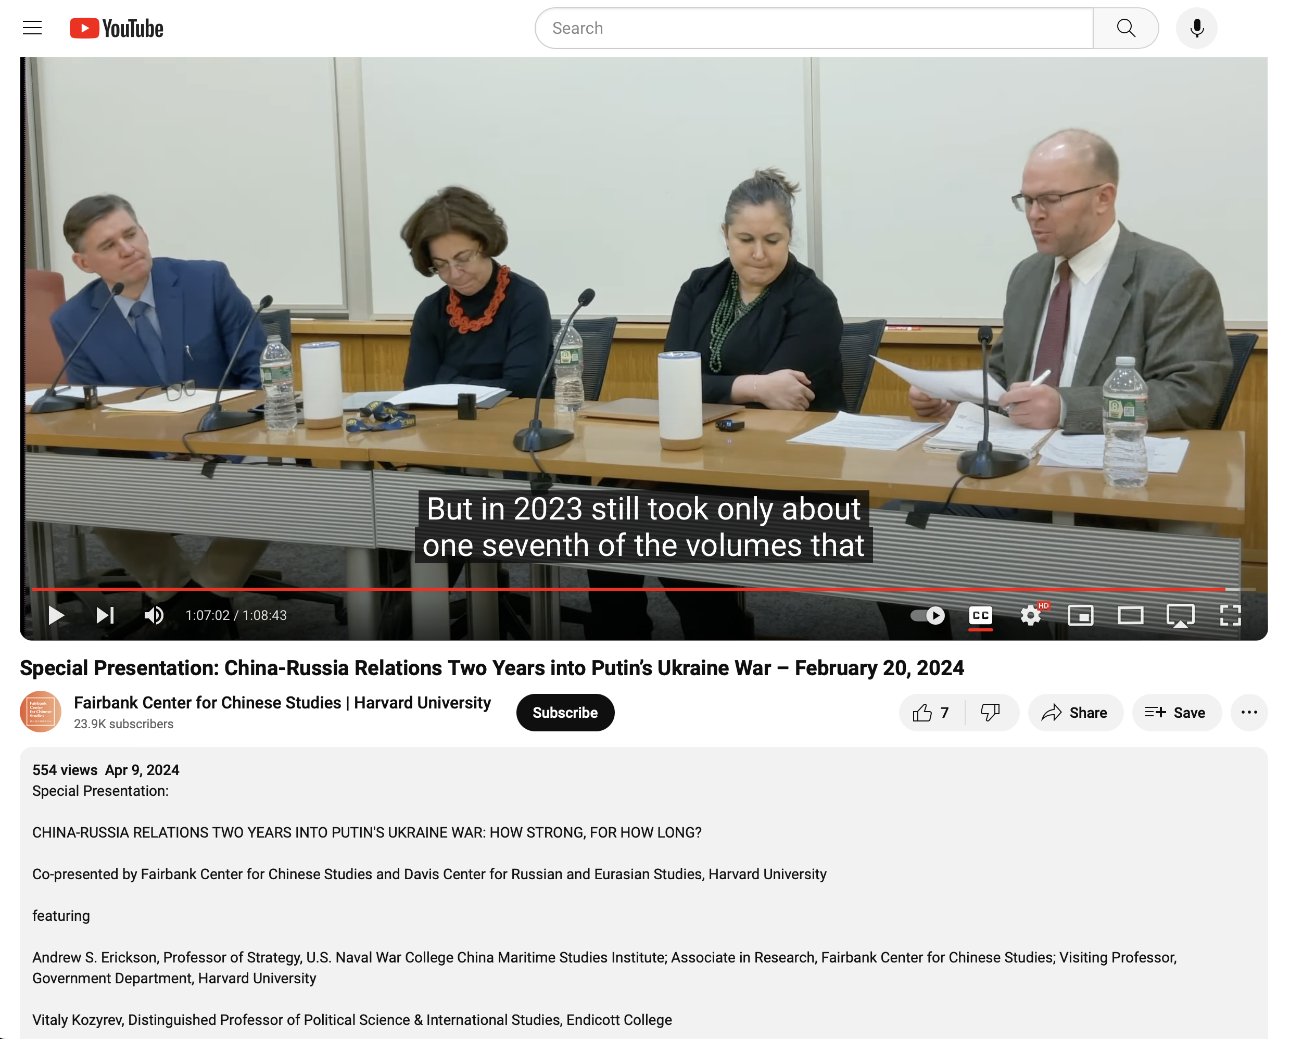1290x1039 pixels.
Task: Click the caption text over the video
Action: [643, 527]
